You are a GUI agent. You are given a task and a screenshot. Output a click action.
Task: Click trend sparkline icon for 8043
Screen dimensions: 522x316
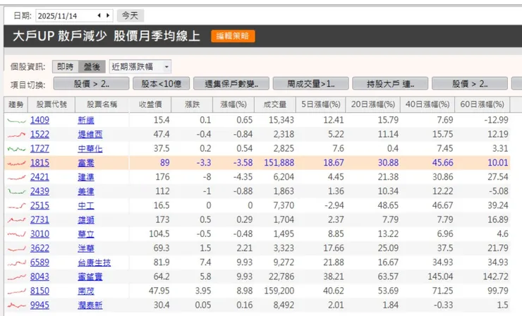click(x=16, y=277)
